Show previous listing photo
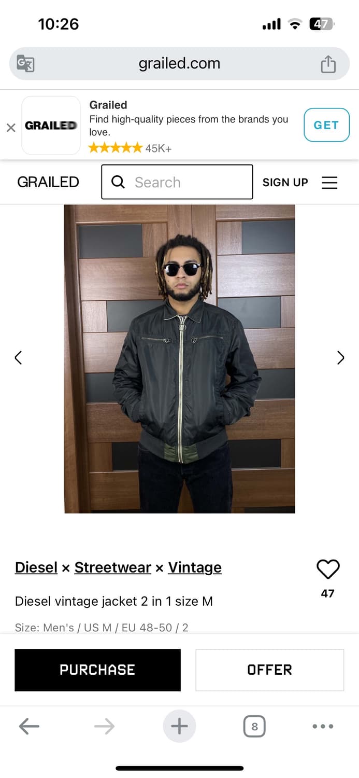Image resolution: width=359 pixels, height=778 pixels. 18,357
